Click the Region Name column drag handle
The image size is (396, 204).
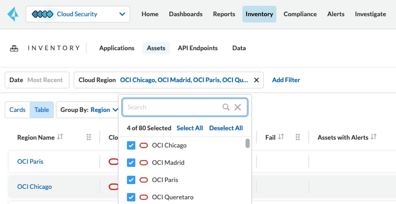(x=89, y=137)
